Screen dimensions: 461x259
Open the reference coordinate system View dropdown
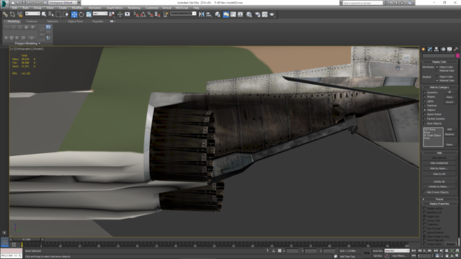click(x=100, y=14)
